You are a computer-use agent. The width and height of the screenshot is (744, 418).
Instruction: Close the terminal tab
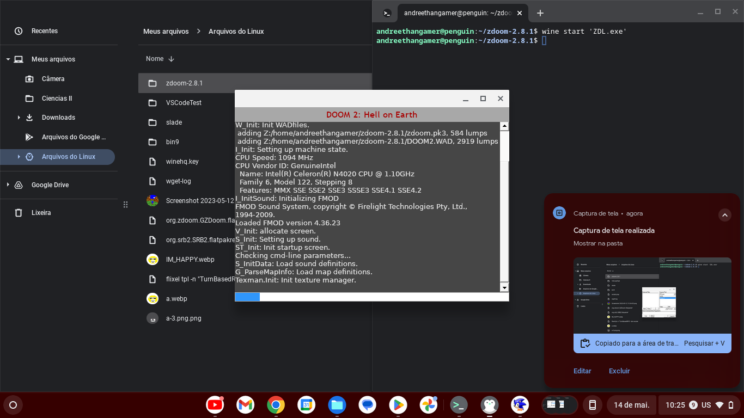520,13
